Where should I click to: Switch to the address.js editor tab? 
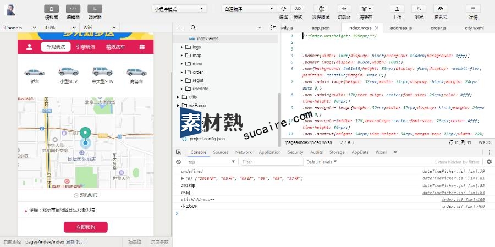click(x=401, y=28)
